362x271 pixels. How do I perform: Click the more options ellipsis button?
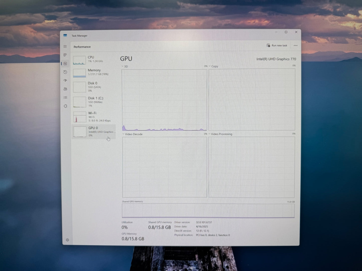pos(295,45)
